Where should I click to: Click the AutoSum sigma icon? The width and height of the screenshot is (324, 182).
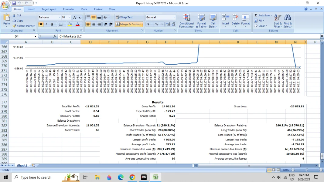[x=256, y=15]
